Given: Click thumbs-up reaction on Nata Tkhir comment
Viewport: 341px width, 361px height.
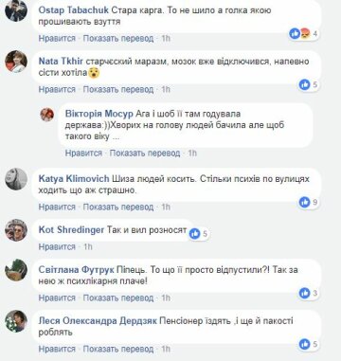Looking at the screenshot, I should click(305, 84).
